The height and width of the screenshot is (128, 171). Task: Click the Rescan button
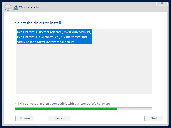(59, 118)
